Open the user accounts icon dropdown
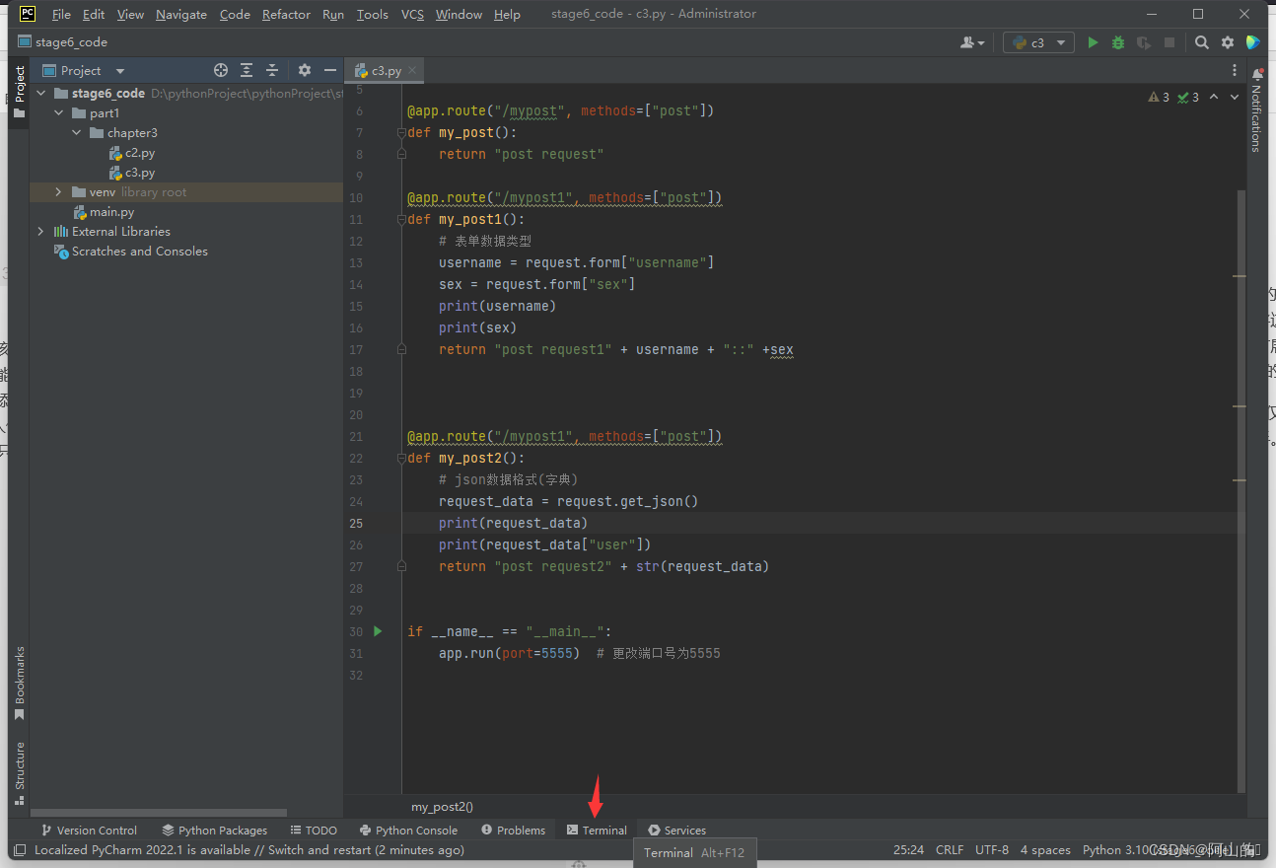 tap(972, 42)
